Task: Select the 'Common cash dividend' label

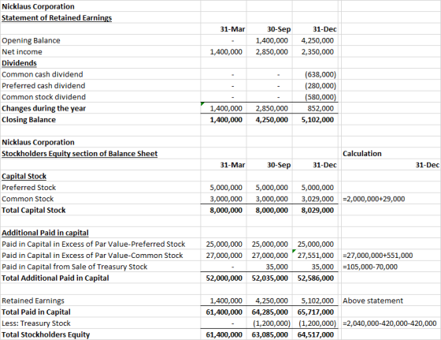Action: pyautogui.click(x=43, y=74)
